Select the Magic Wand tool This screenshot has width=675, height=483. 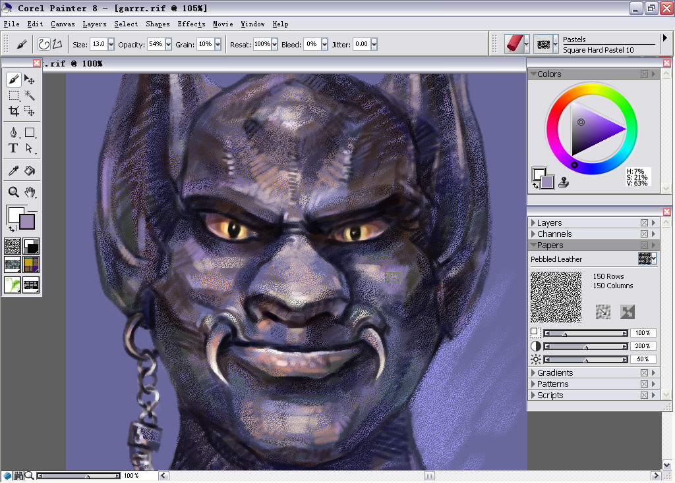tap(29, 95)
